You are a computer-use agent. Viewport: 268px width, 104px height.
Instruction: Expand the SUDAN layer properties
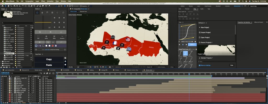coord(8,94)
